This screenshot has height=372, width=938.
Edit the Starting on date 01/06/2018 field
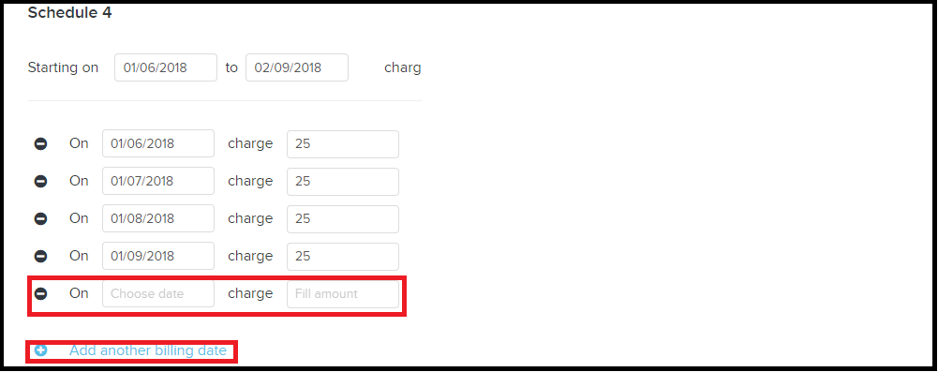pos(166,67)
